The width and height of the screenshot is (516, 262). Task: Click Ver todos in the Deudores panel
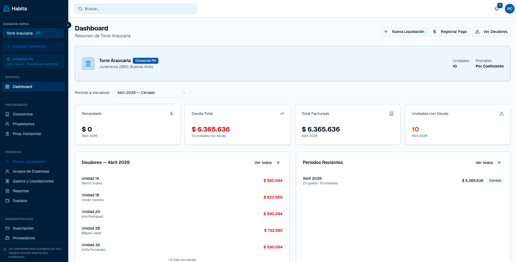267,163
